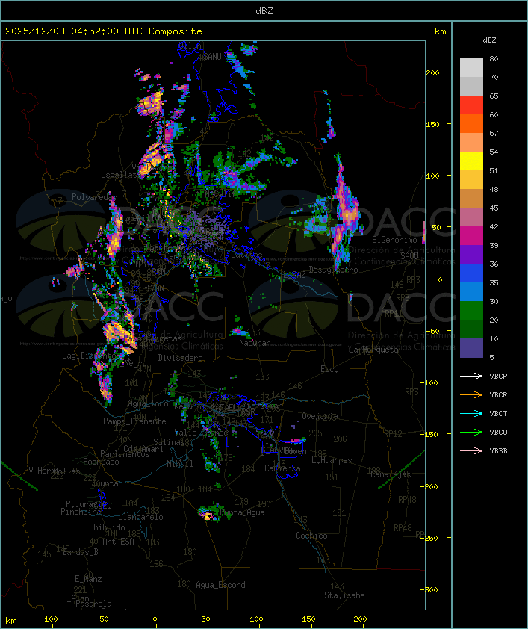Click the Uspallata place label
The height and width of the screenshot is (629, 528).
[120, 175]
